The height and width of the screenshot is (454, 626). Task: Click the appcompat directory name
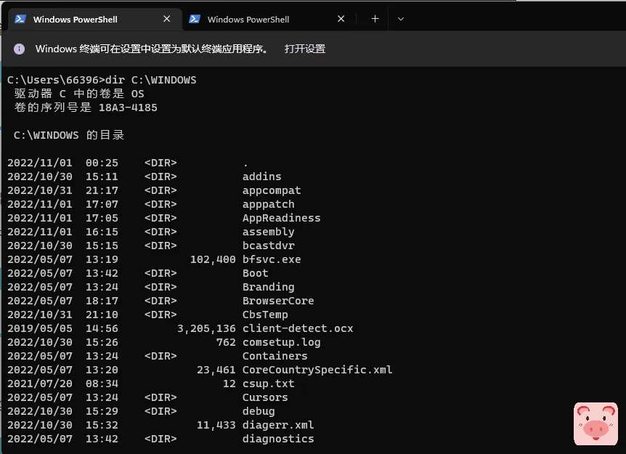(272, 190)
